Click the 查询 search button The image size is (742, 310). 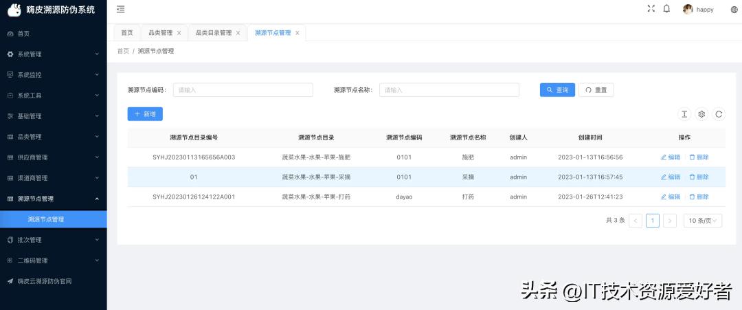pos(557,90)
